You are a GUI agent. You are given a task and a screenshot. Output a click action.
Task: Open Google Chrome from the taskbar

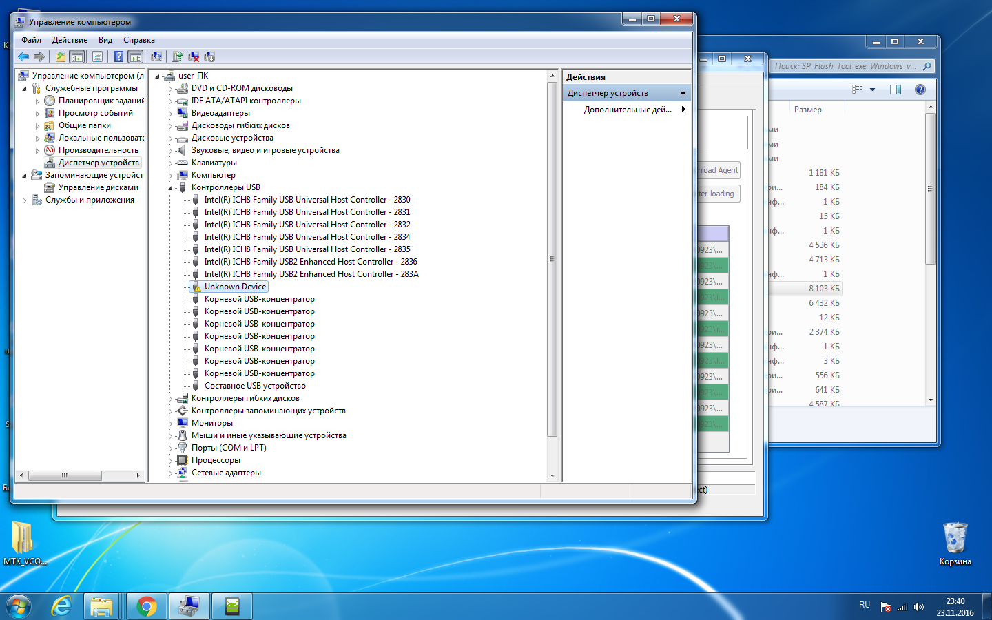(146, 606)
